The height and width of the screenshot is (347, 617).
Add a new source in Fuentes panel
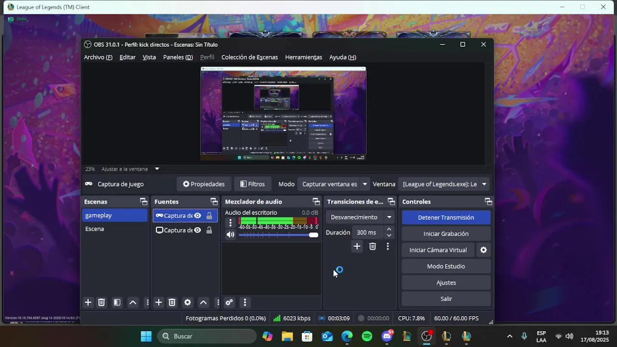pos(158,302)
